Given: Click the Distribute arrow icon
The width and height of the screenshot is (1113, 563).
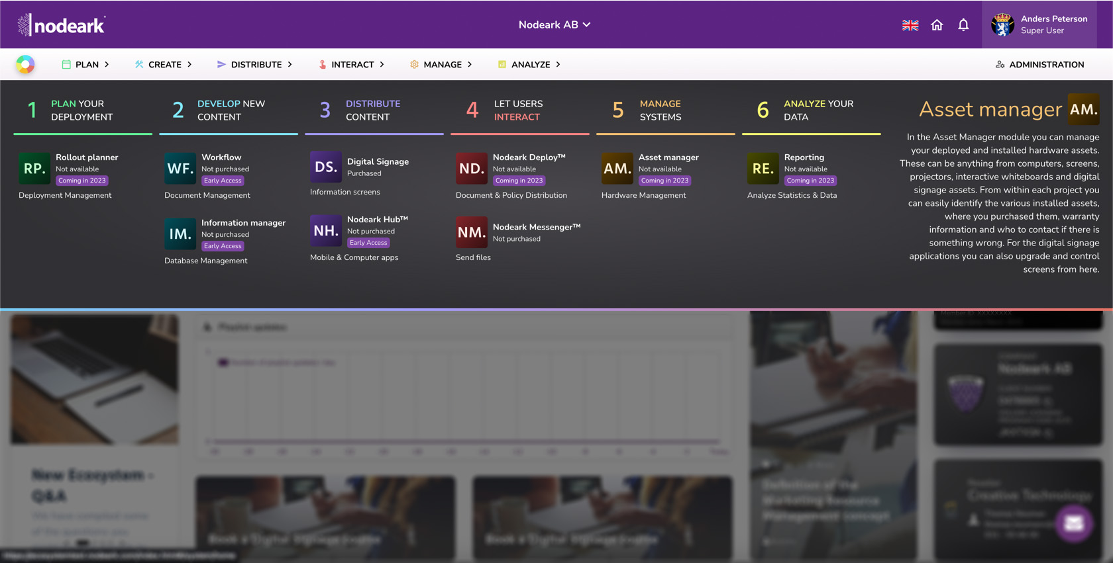Looking at the screenshot, I should 221,64.
